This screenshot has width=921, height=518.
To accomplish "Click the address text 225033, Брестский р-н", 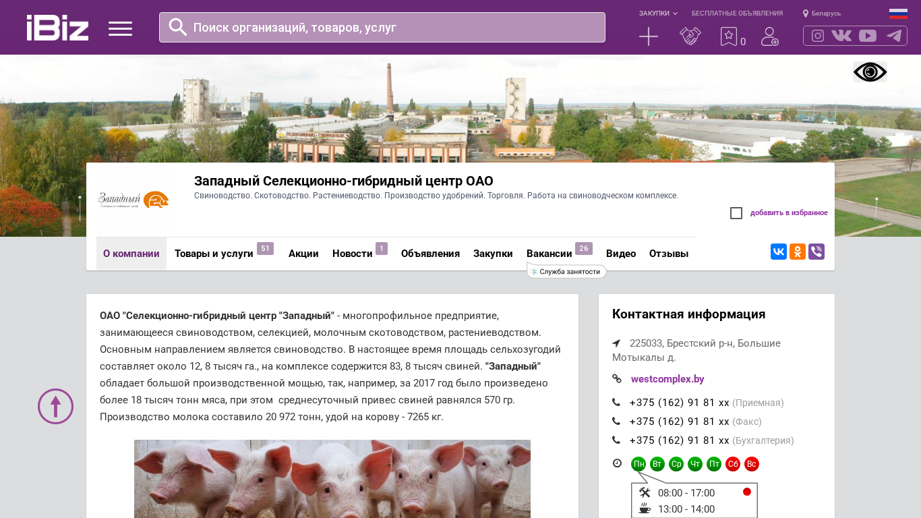I will [x=696, y=350].
